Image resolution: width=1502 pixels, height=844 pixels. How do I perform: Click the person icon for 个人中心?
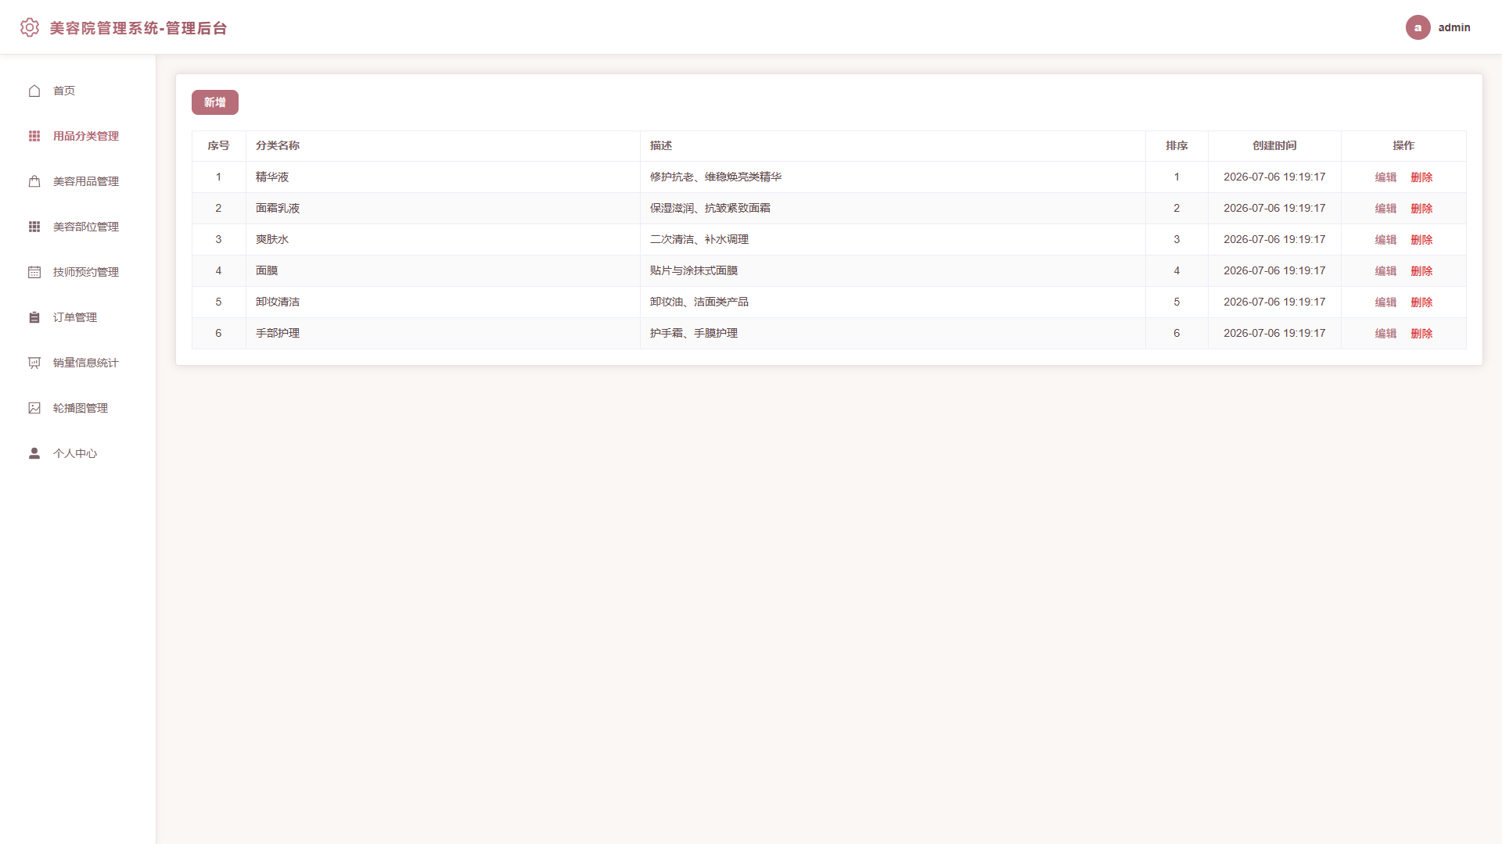pos(34,453)
